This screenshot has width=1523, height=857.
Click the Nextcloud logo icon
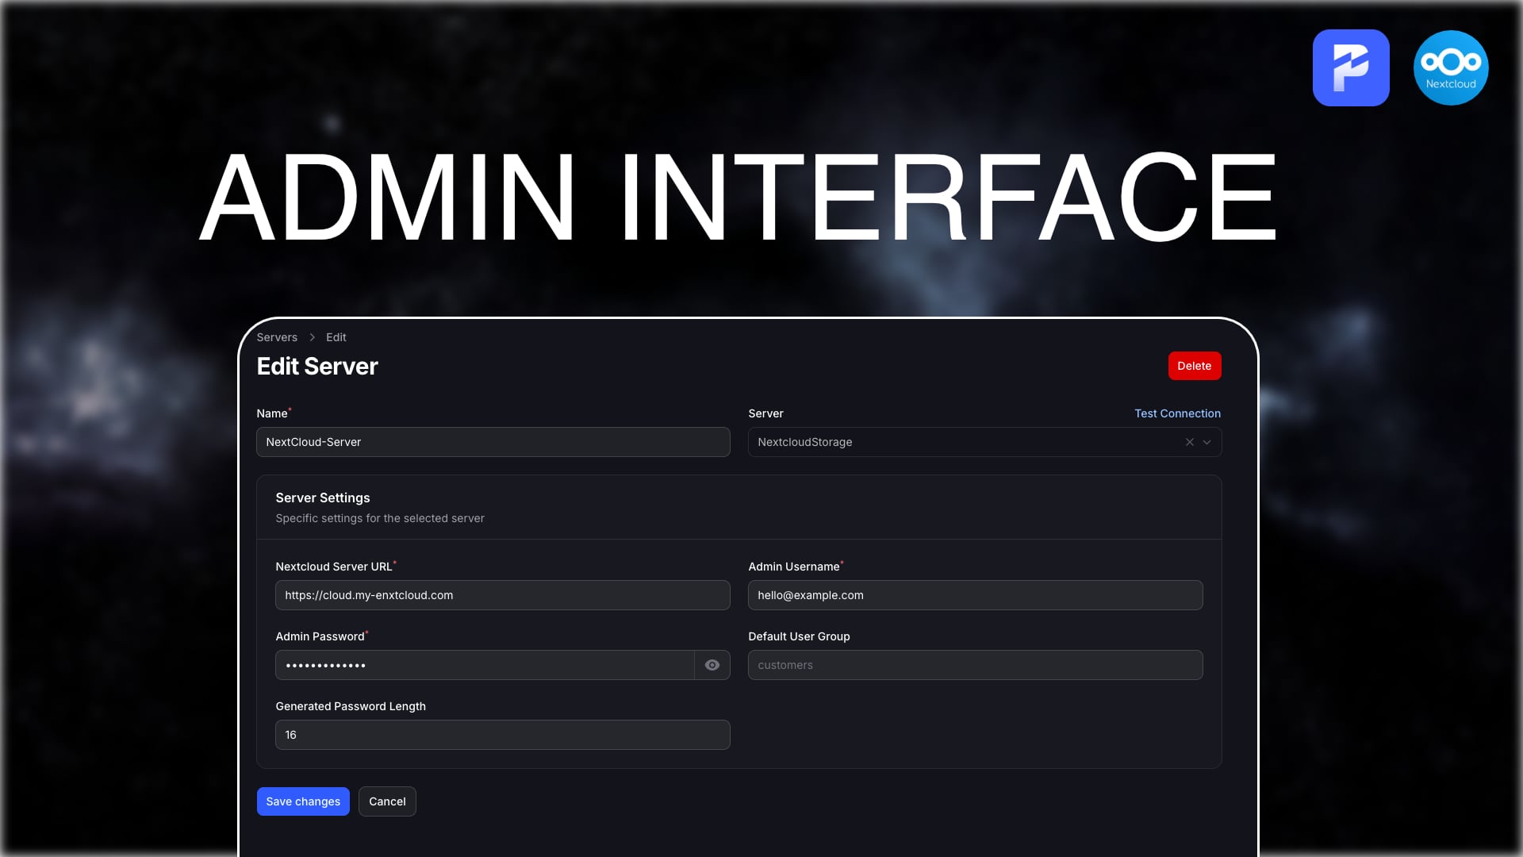click(1450, 67)
